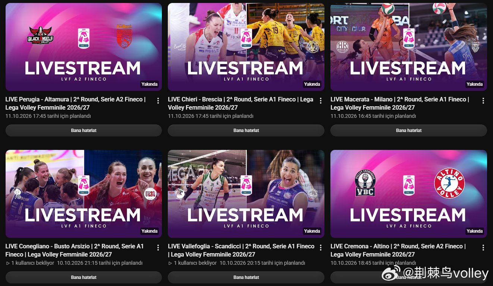Open the 'LIVE Conegliano - Busto Arsizio' title

[x=75, y=250]
